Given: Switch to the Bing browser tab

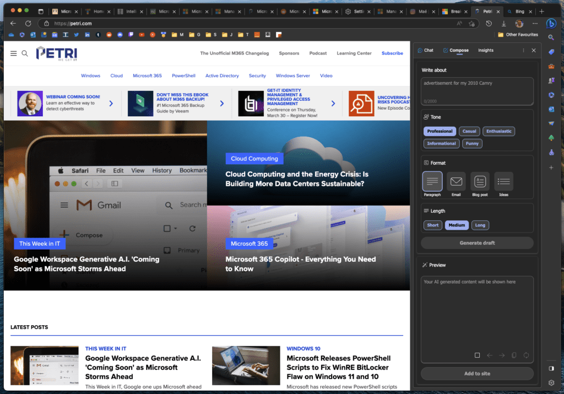Looking at the screenshot, I should (x=519, y=12).
